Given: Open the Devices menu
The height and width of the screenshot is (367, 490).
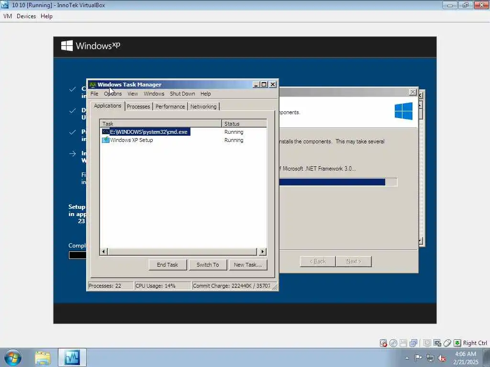Looking at the screenshot, I should point(26,16).
